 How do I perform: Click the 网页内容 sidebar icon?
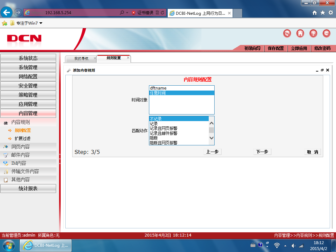click(6, 147)
